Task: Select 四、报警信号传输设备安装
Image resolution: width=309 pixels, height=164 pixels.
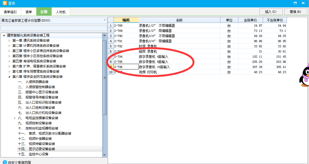Action: click(x=38, y=97)
